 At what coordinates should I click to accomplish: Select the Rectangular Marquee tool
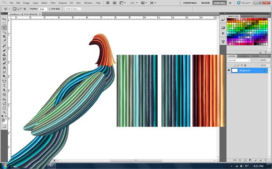[4, 23]
